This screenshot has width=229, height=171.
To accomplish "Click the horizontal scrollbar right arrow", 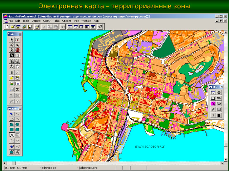I will (x=222, y=163).
